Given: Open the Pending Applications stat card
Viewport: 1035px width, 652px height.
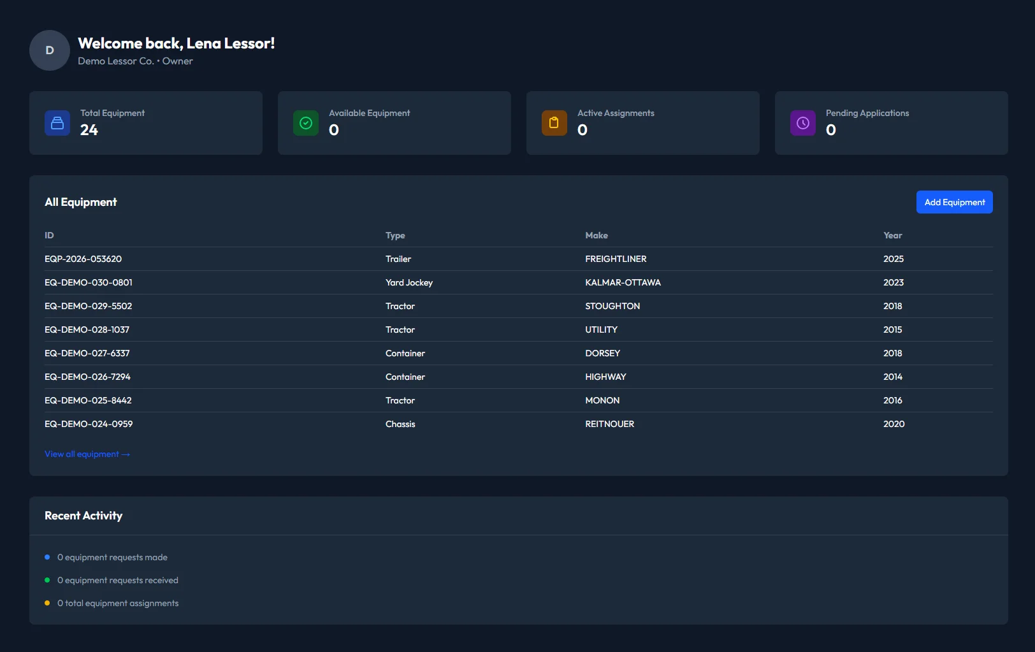Looking at the screenshot, I should click(891, 123).
